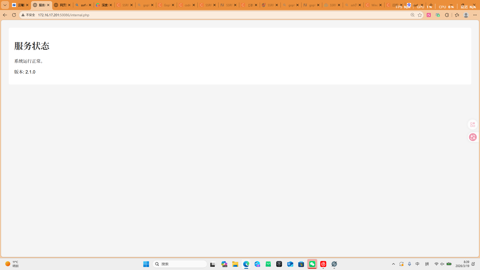Click the floating pink grid sidebar icon
Viewport: 480px width, 270px height.
click(472, 124)
